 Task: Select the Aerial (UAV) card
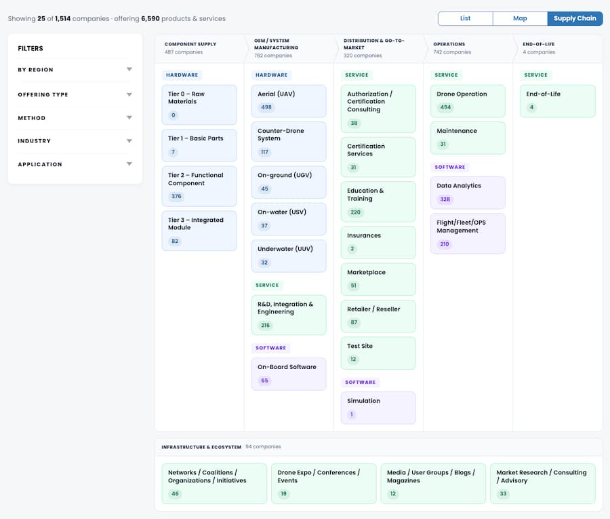(x=289, y=101)
